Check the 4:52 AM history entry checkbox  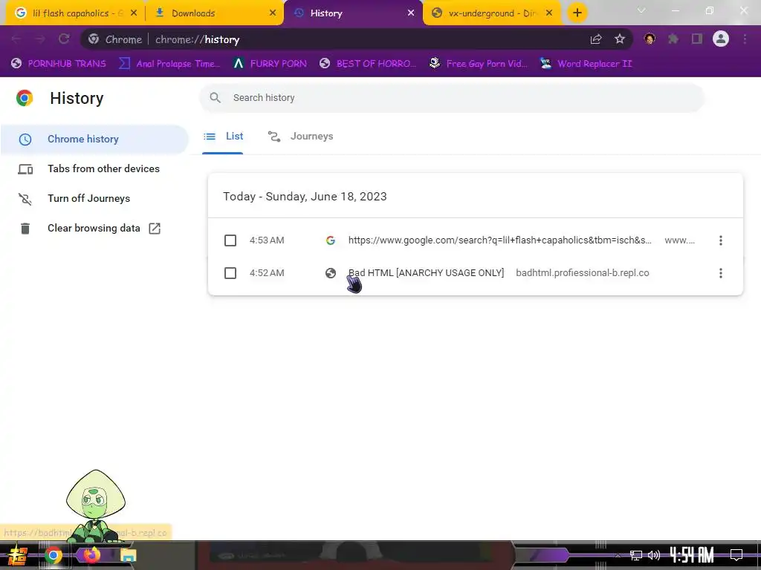(230, 273)
